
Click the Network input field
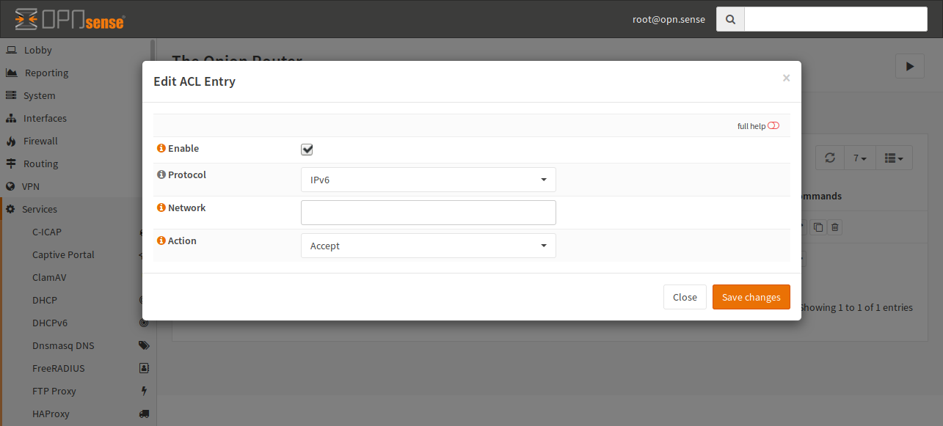pyautogui.click(x=428, y=213)
